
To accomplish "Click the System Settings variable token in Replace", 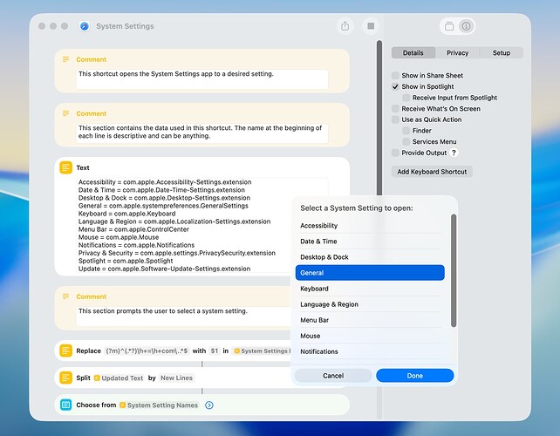I will [x=263, y=351].
